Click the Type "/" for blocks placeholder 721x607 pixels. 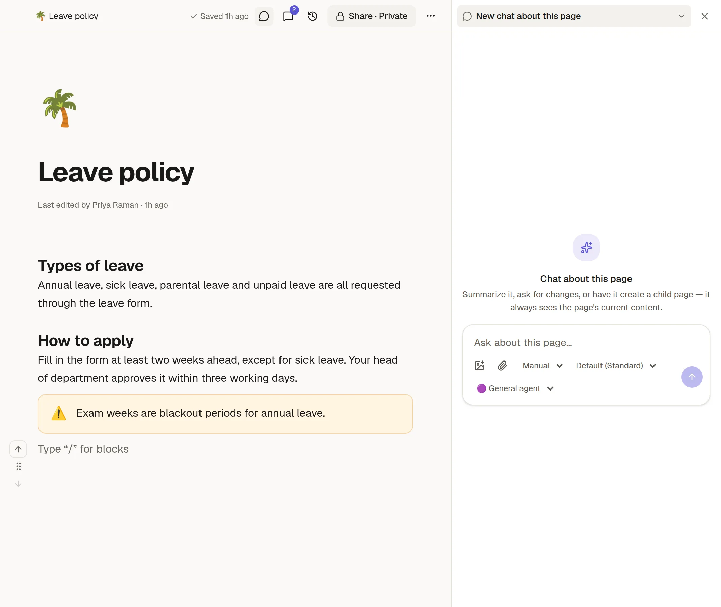[83, 449]
